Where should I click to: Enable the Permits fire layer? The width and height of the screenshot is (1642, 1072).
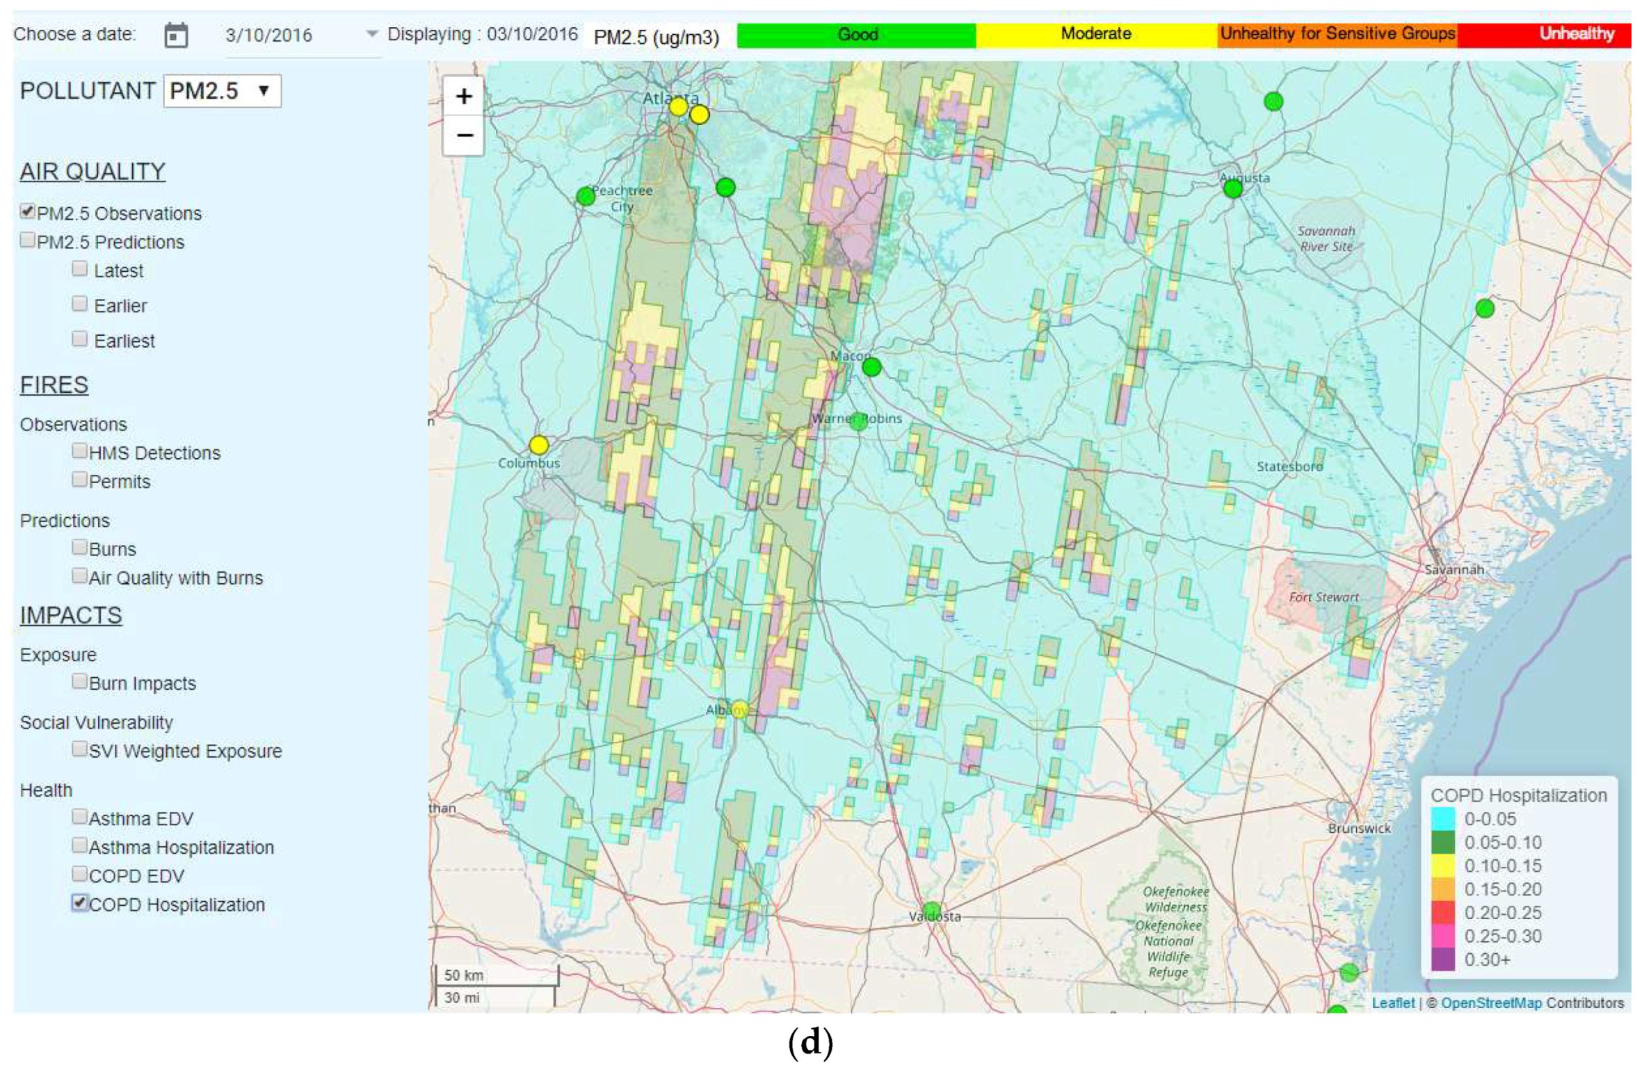(x=80, y=479)
